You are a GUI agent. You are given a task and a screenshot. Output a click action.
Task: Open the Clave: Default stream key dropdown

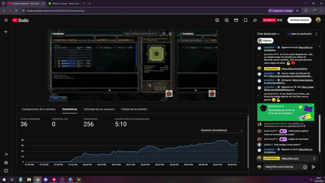[x=141, y=34]
